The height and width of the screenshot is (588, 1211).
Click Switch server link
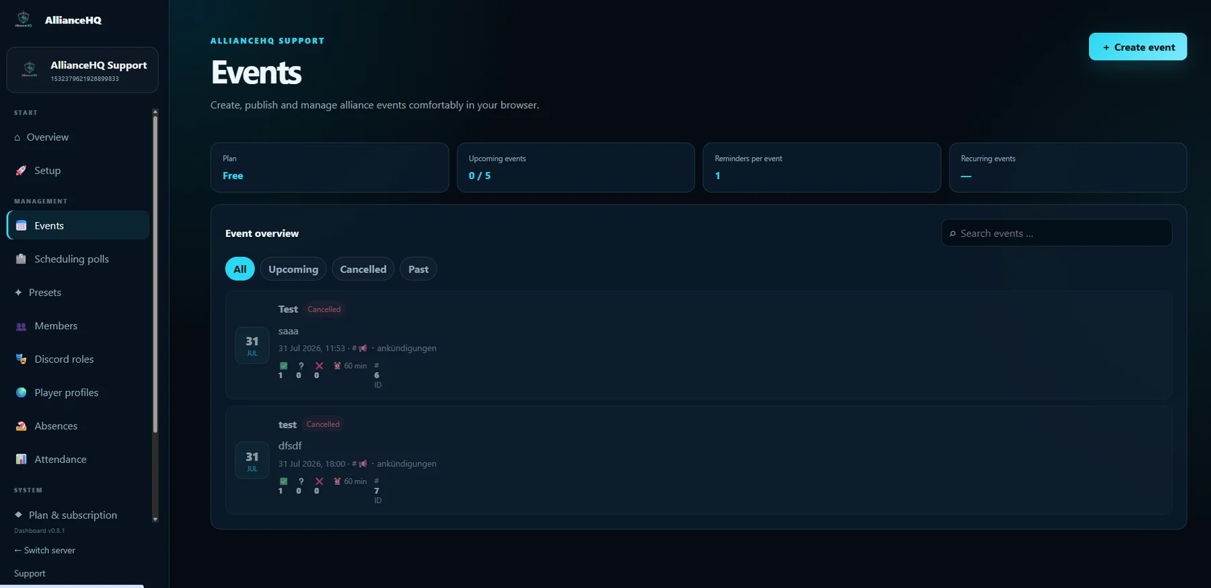point(44,550)
